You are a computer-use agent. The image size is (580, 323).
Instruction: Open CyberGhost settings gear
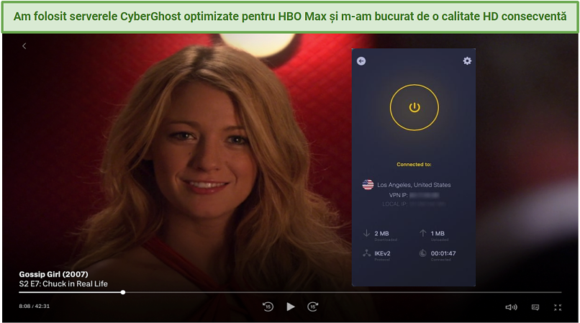coord(467,60)
